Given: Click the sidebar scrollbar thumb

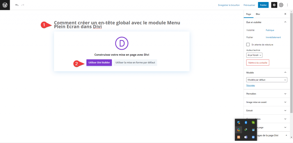Looking at the screenshot, I should coord(292,63).
